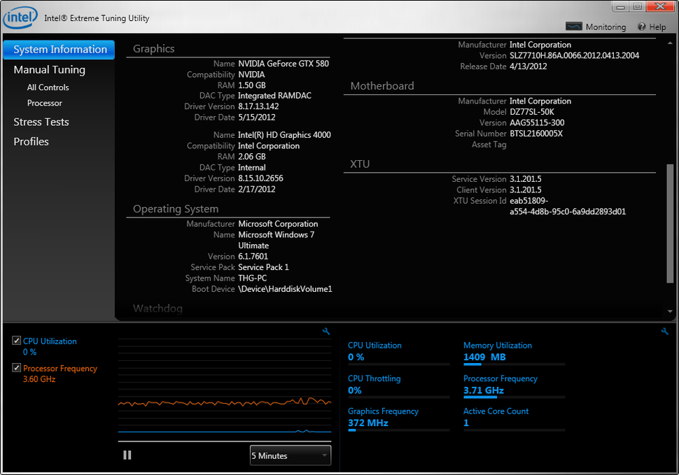Viewport: 679px width, 475px height.
Task: Maximize the Extreme Tuning Utility window
Action: [638, 6]
